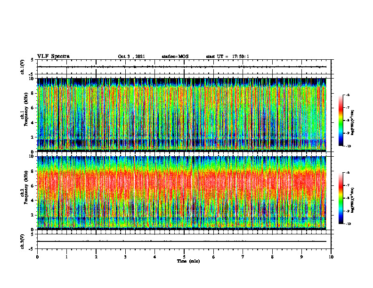This screenshot has width=373, height=288.
Task: Click the "VLF Spectra" plot title
Action: click(x=53, y=56)
